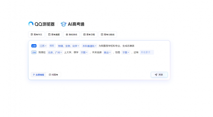Click the 发送 send button
This screenshot has height=117, width=213.
159,75
